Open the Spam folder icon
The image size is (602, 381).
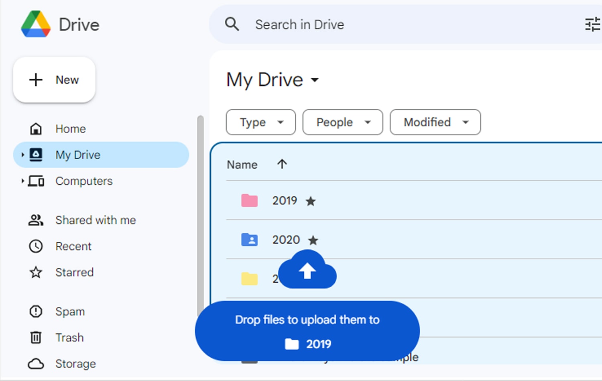[x=36, y=311]
